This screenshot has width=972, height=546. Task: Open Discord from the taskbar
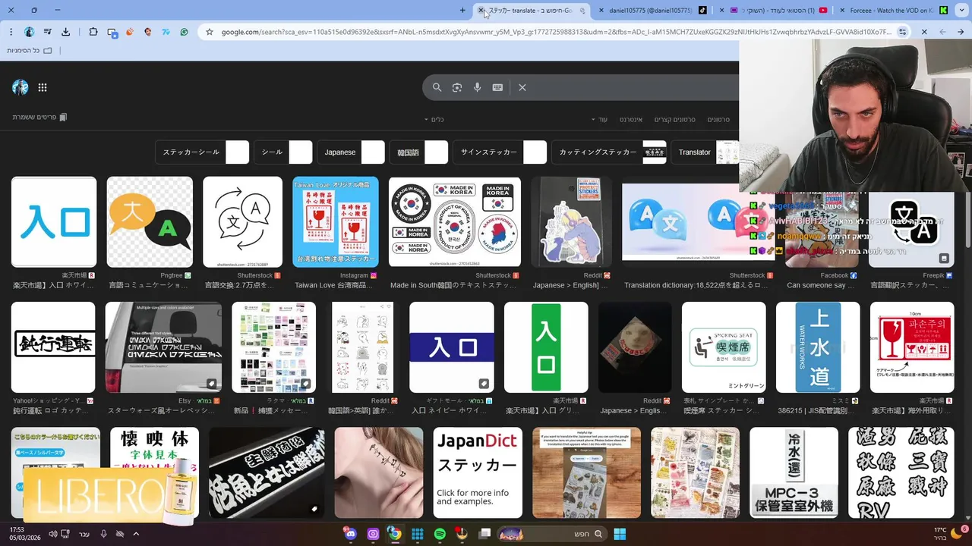point(350,534)
